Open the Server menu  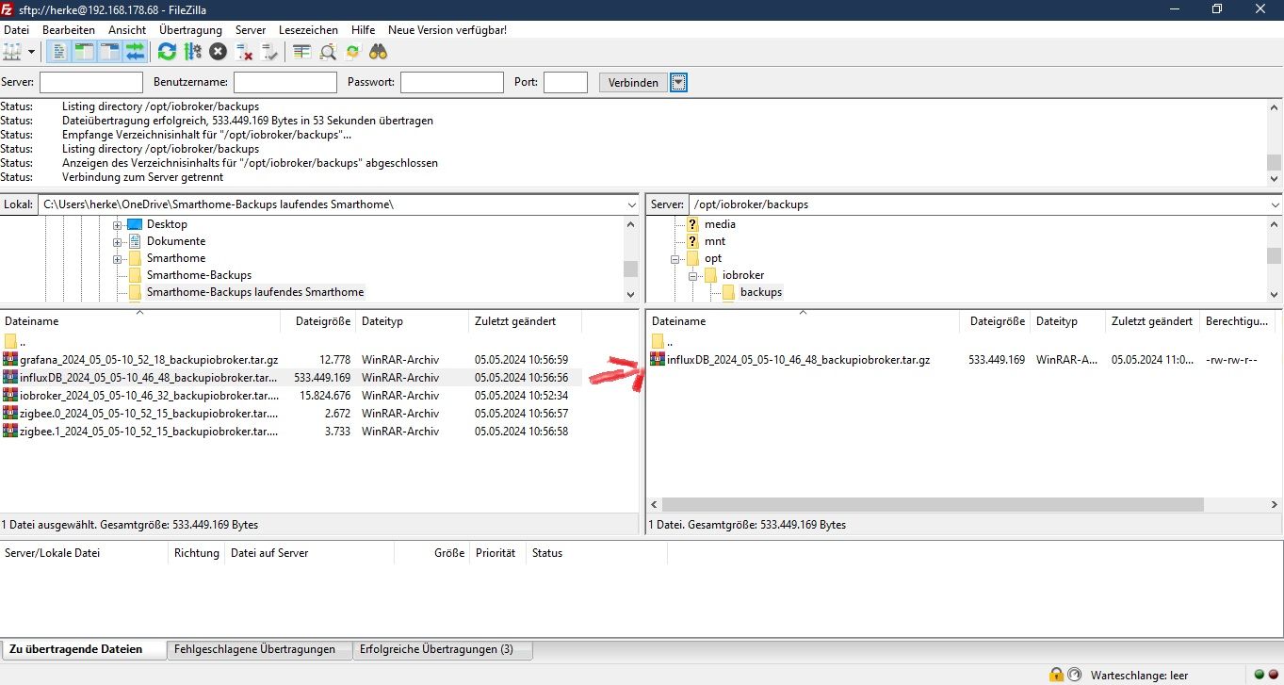[251, 30]
